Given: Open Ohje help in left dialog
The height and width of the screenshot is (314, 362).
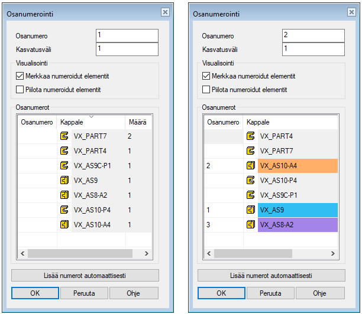Looking at the screenshot, I should 133,293.
